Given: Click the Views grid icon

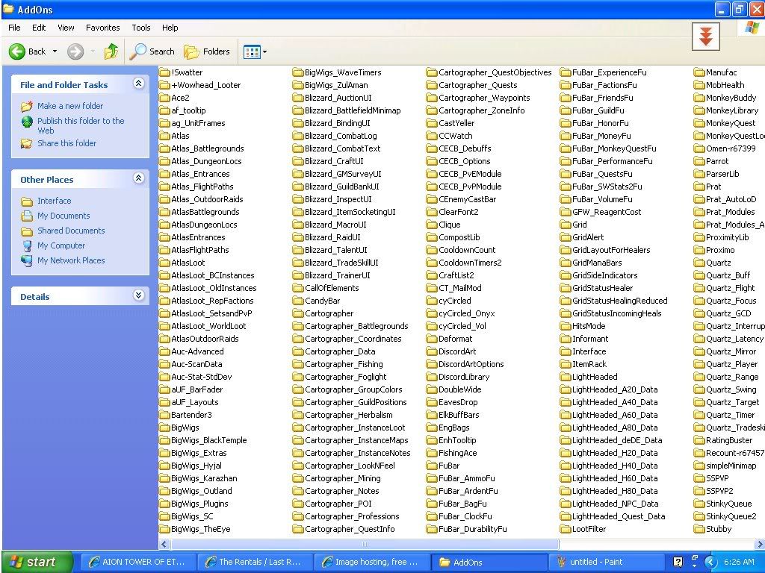Looking at the screenshot, I should click(x=252, y=51).
